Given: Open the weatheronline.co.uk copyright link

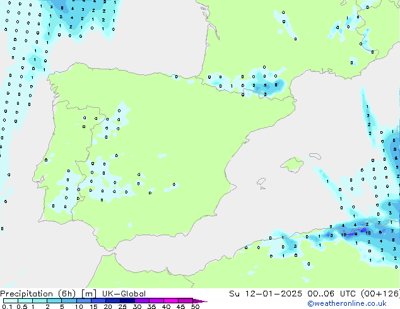Looking at the screenshot, I should (x=347, y=303).
